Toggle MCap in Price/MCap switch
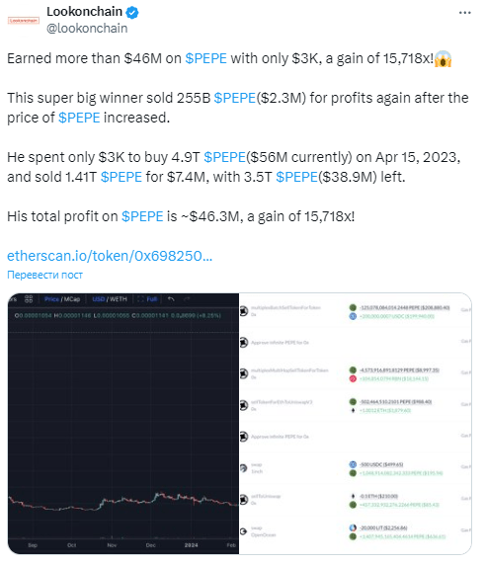This screenshot has width=485, height=564. coord(72,299)
